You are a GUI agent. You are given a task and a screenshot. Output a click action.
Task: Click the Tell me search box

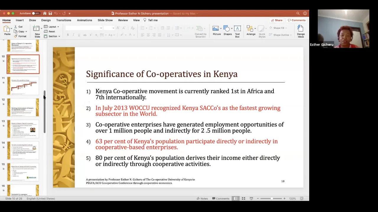click(151, 20)
